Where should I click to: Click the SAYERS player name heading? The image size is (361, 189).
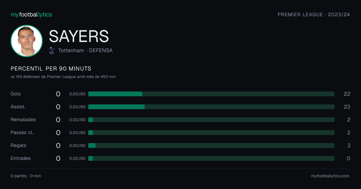click(79, 36)
